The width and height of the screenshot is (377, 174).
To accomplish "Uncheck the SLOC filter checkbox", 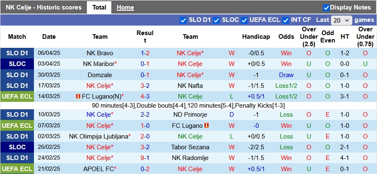I will 216,20.
